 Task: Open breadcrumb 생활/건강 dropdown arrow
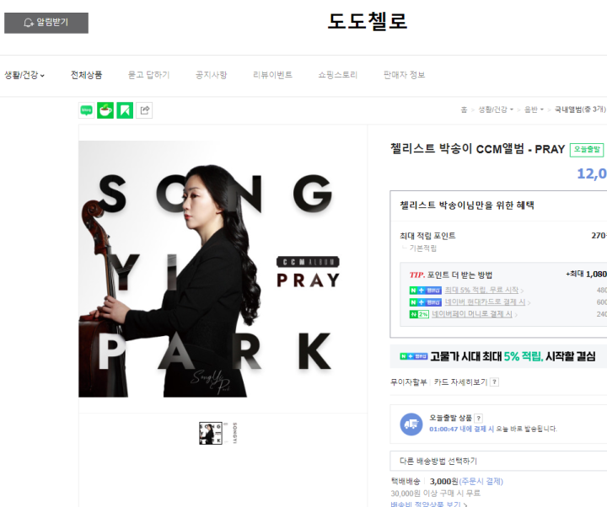[512, 109]
